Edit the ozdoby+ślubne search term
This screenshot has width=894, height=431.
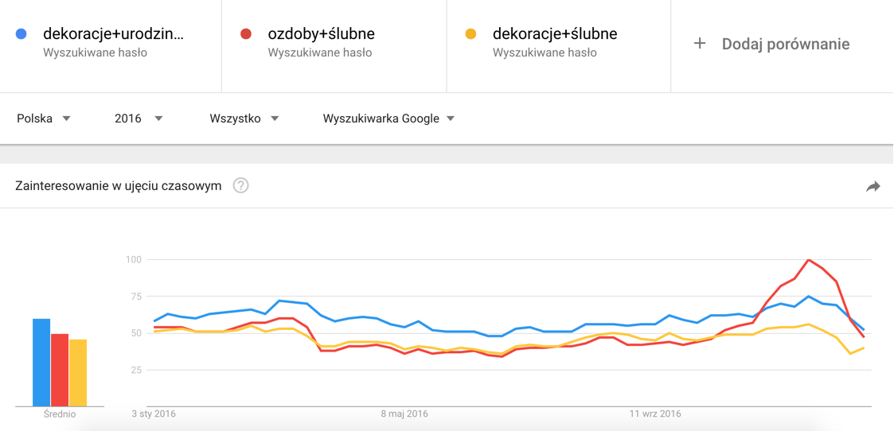tap(321, 34)
